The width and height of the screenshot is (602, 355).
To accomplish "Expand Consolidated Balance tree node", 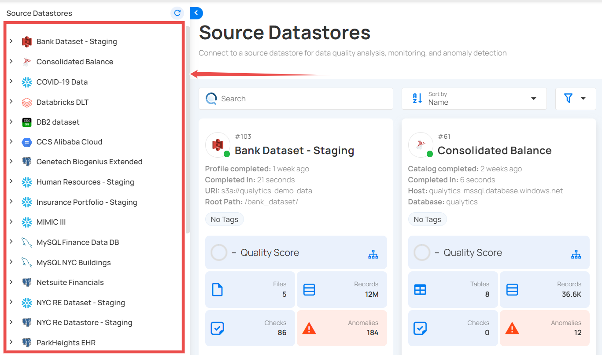I will [11, 61].
